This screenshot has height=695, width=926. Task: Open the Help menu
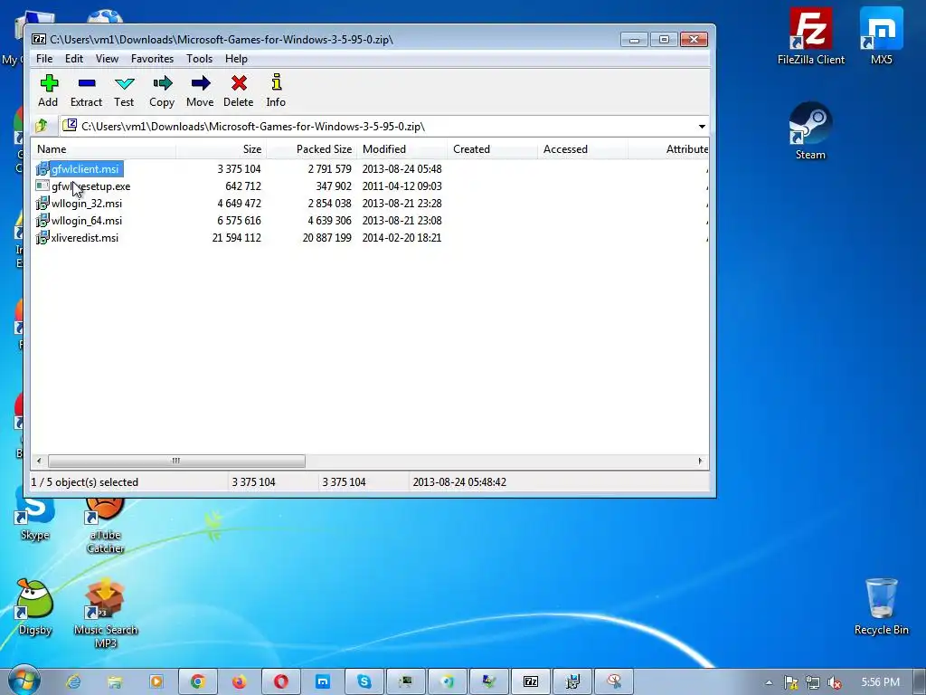pyautogui.click(x=236, y=59)
